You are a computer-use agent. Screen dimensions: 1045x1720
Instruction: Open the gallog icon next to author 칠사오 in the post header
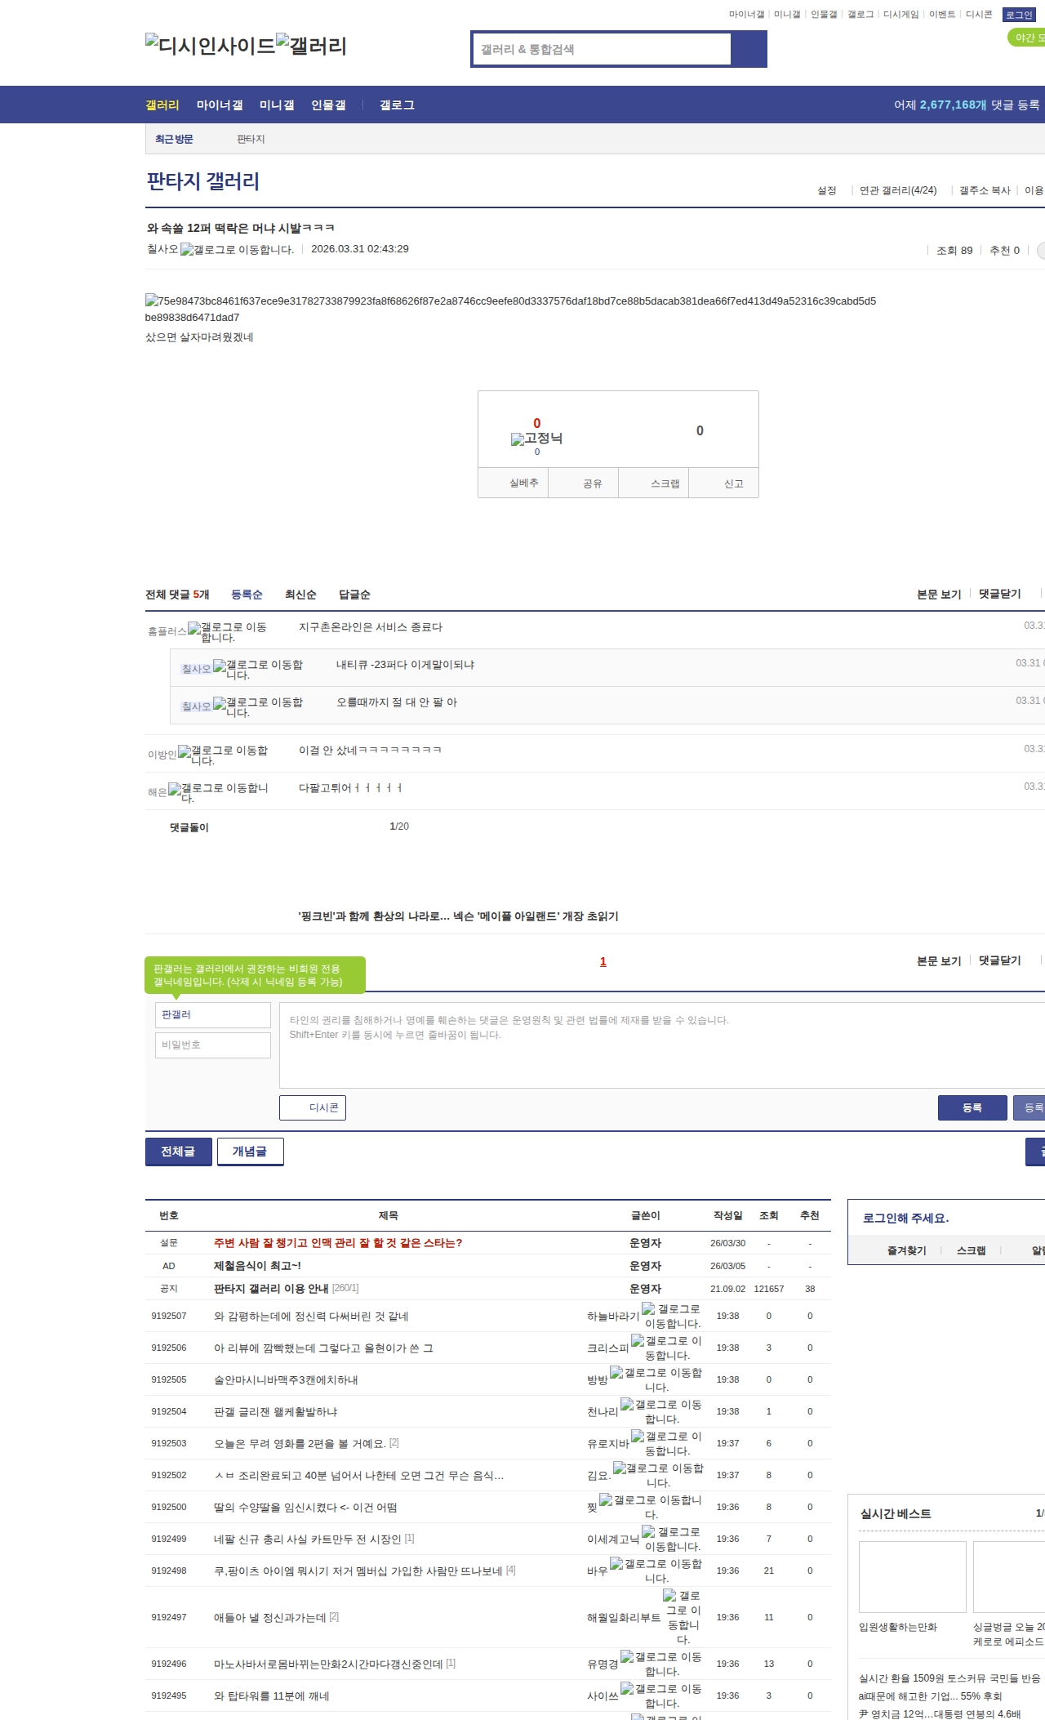187,250
